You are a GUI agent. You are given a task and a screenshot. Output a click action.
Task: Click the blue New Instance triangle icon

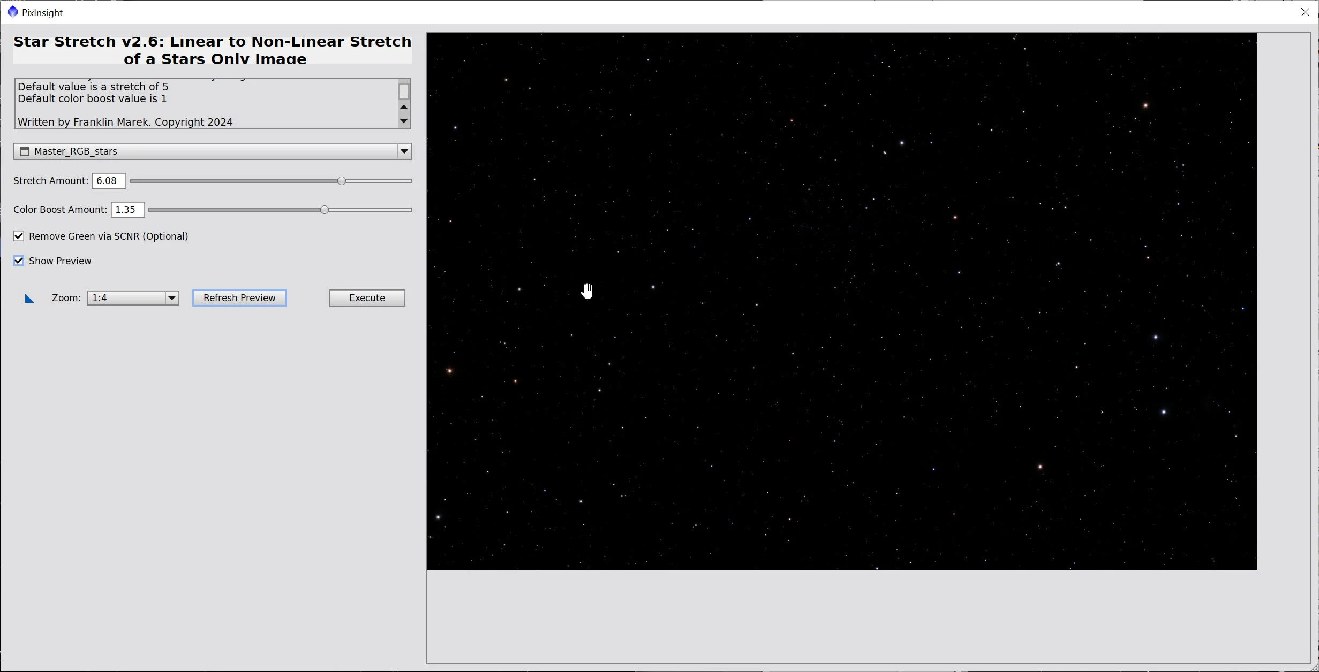click(x=29, y=299)
